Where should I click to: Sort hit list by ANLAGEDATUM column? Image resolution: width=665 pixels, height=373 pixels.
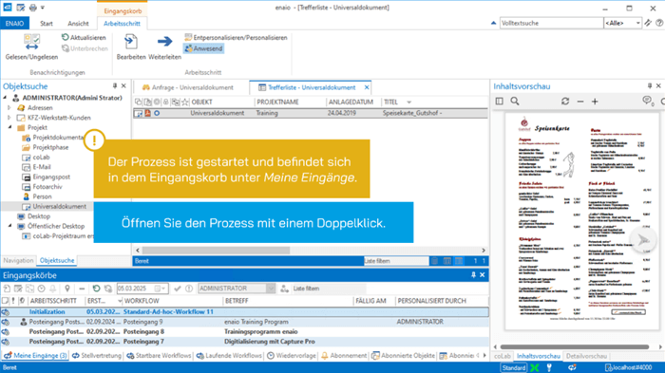351,102
